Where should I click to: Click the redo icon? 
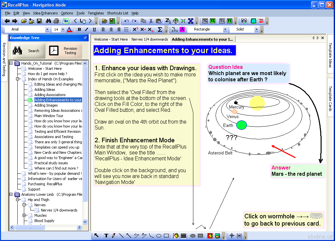[134, 21]
